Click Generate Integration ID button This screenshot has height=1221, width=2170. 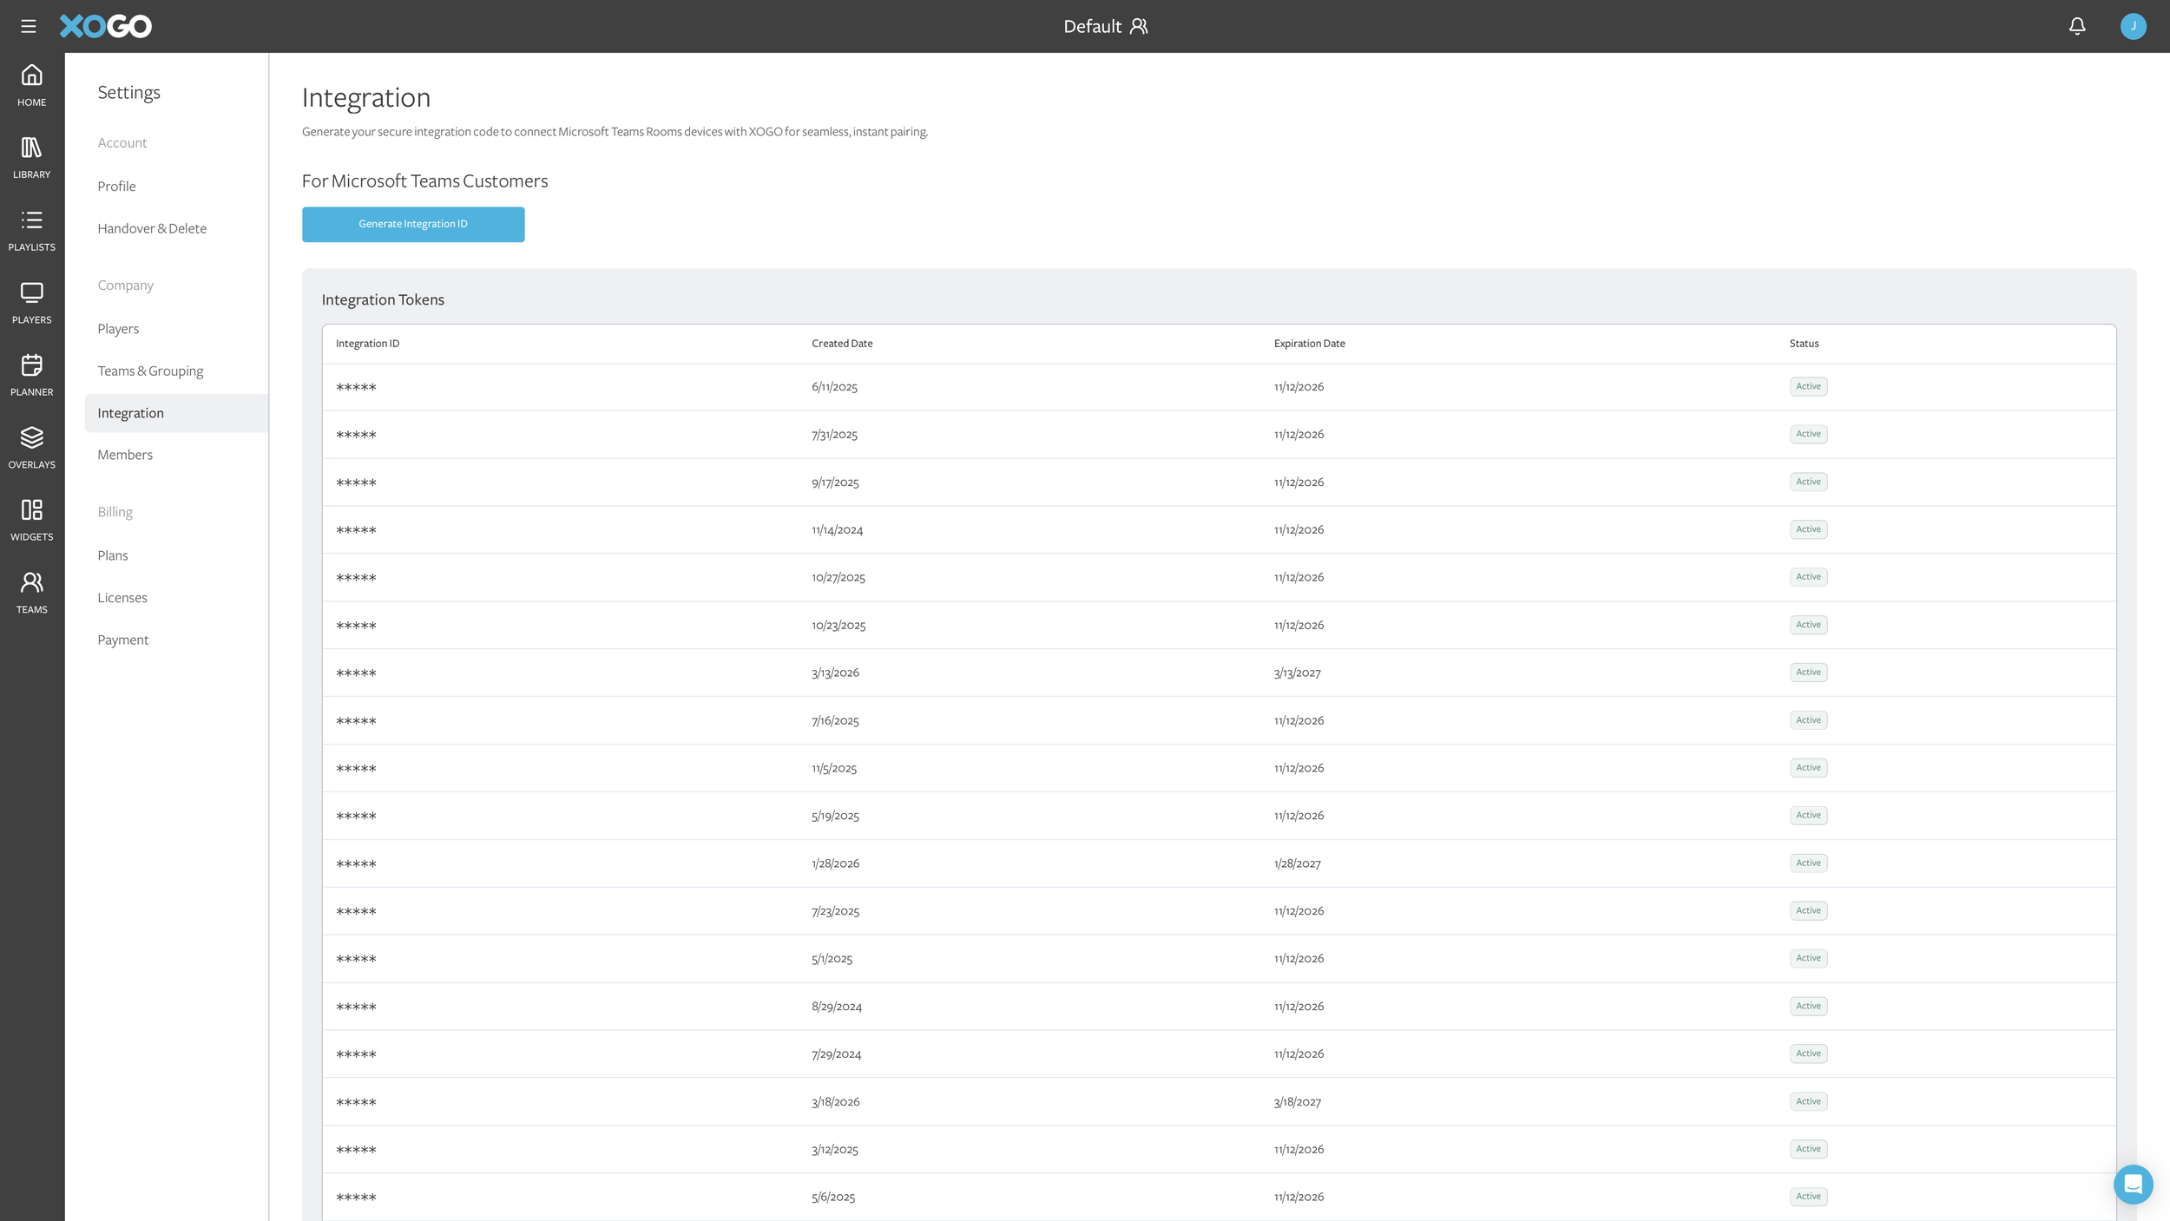pos(413,224)
